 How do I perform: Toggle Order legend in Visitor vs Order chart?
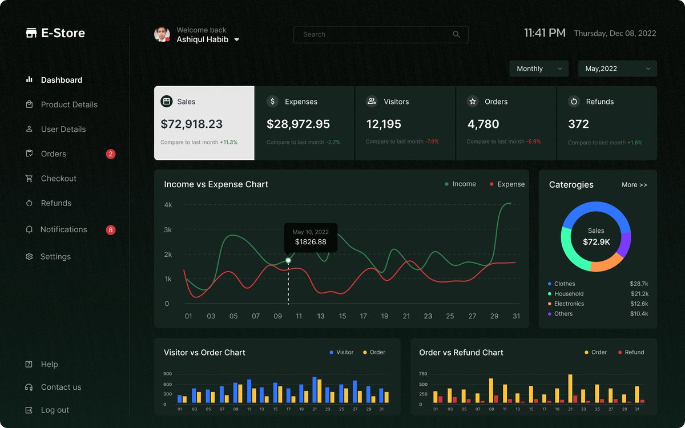(x=374, y=352)
